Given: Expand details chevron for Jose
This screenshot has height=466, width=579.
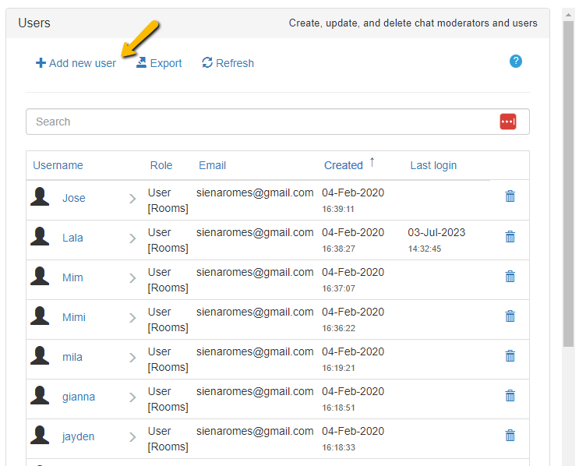Looking at the screenshot, I should point(132,199).
